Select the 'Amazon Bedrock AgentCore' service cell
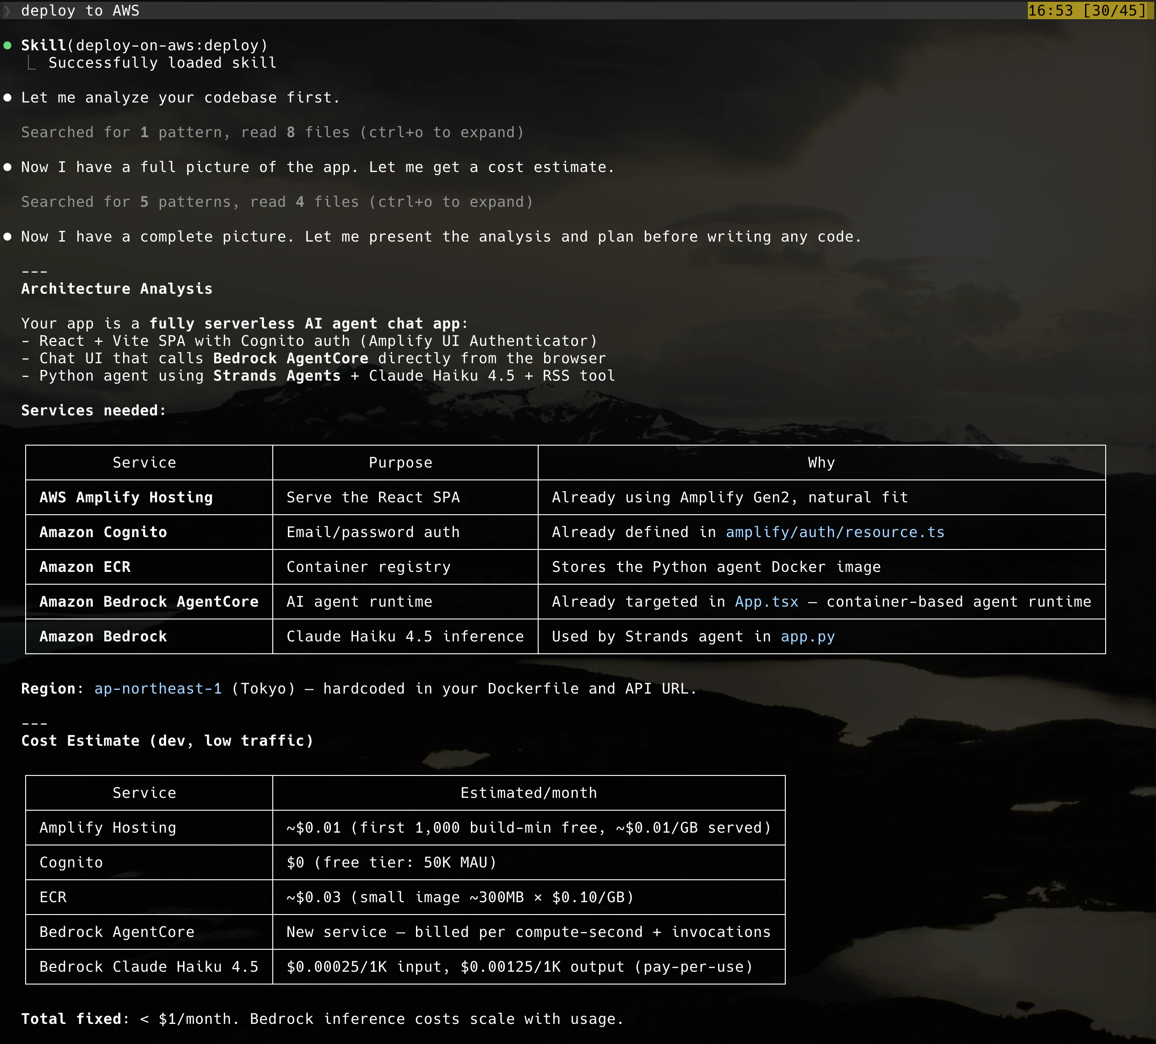The image size is (1156, 1044). (149, 602)
